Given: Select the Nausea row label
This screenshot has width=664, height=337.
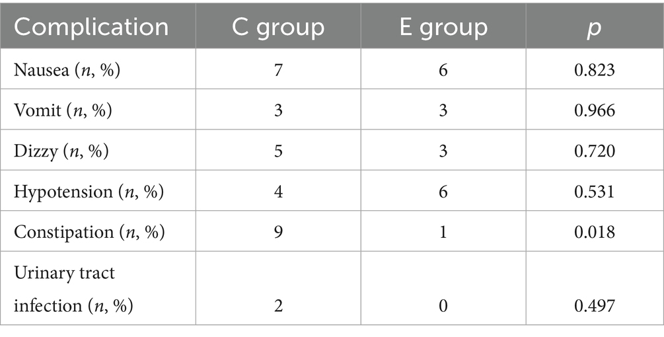Looking at the screenshot, I should [x=67, y=70].
